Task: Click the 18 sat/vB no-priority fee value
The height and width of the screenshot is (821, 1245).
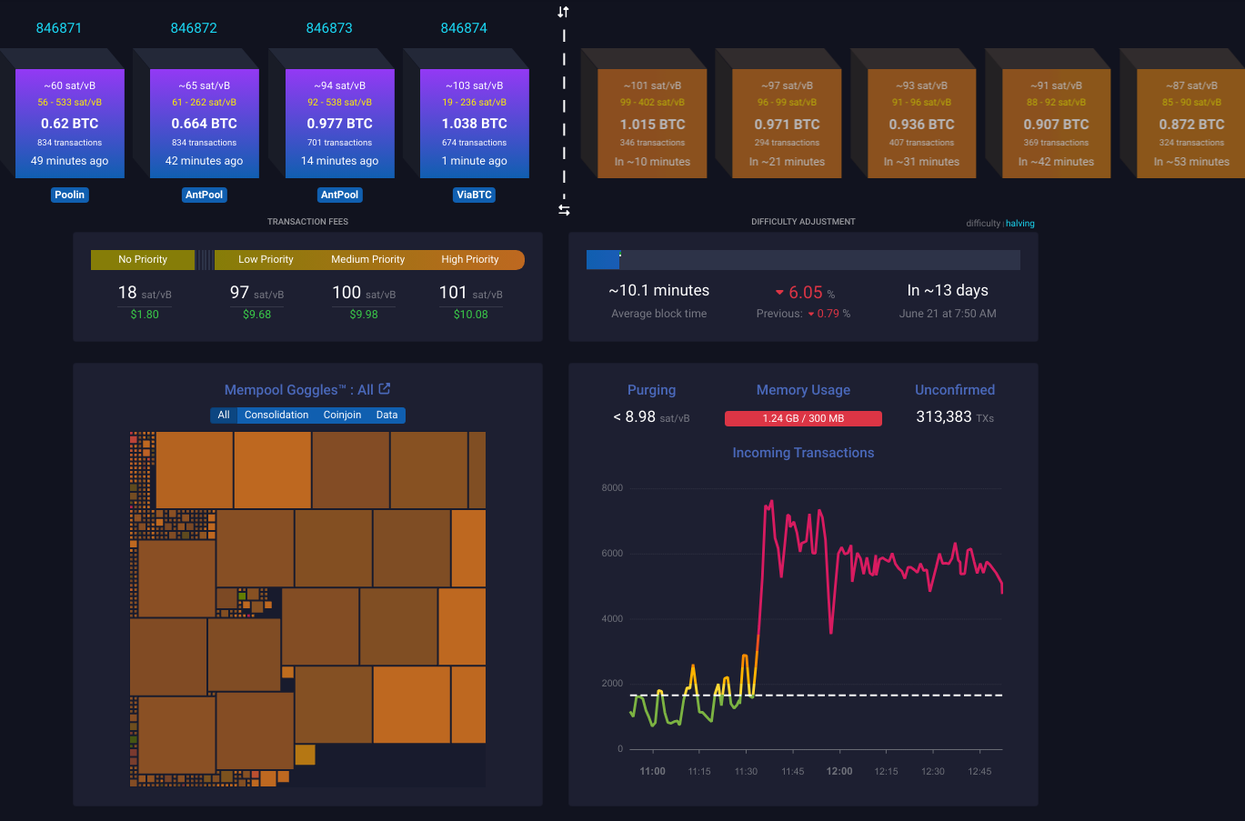Action: [x=145, y=293]
